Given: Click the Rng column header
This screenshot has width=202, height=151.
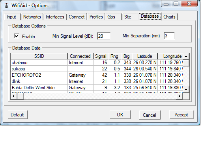Looking at the screenshot, I should 114,56.
